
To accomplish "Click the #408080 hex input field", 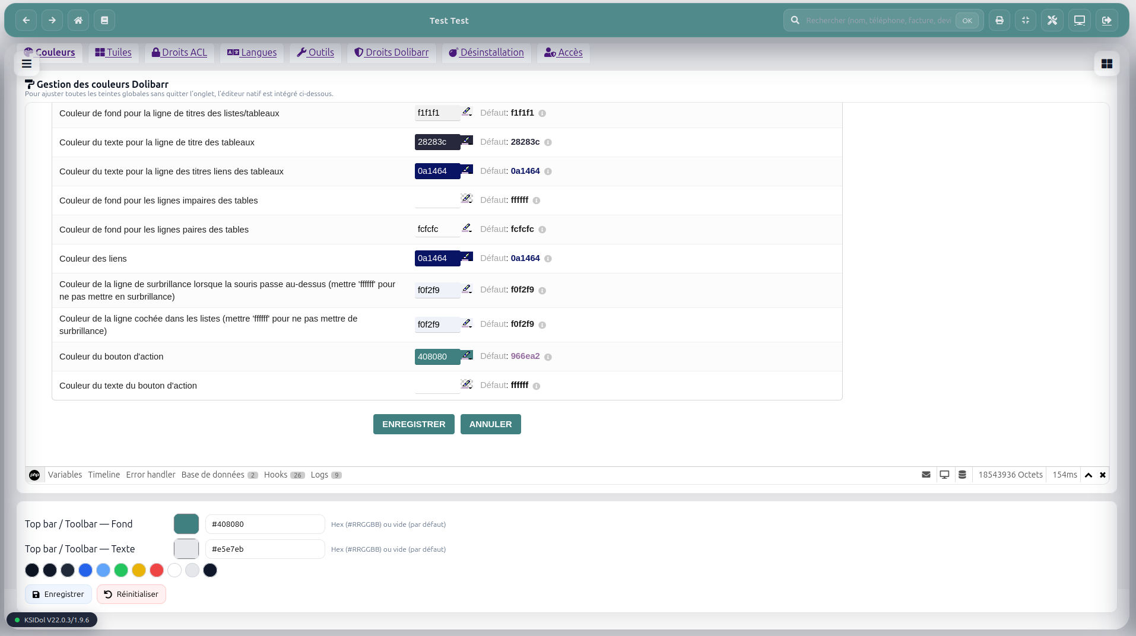I will pos(265,524).
